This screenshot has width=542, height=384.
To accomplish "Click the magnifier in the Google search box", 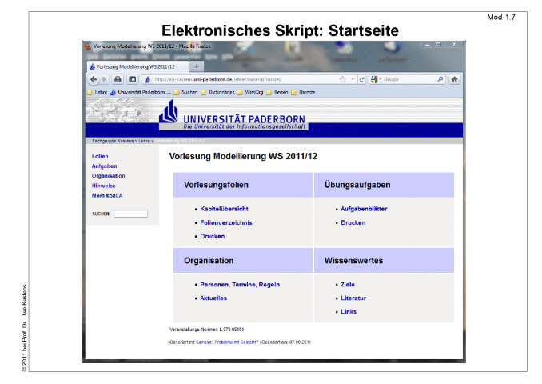I will click(440, 79).
